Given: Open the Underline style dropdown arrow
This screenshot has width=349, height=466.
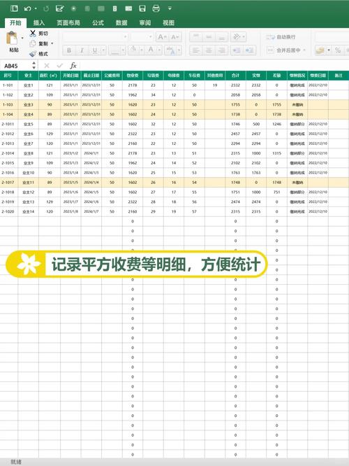Looking at the screenshot, I should point(103,50).
